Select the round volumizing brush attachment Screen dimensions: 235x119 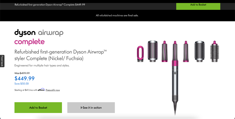click(214, 51)
